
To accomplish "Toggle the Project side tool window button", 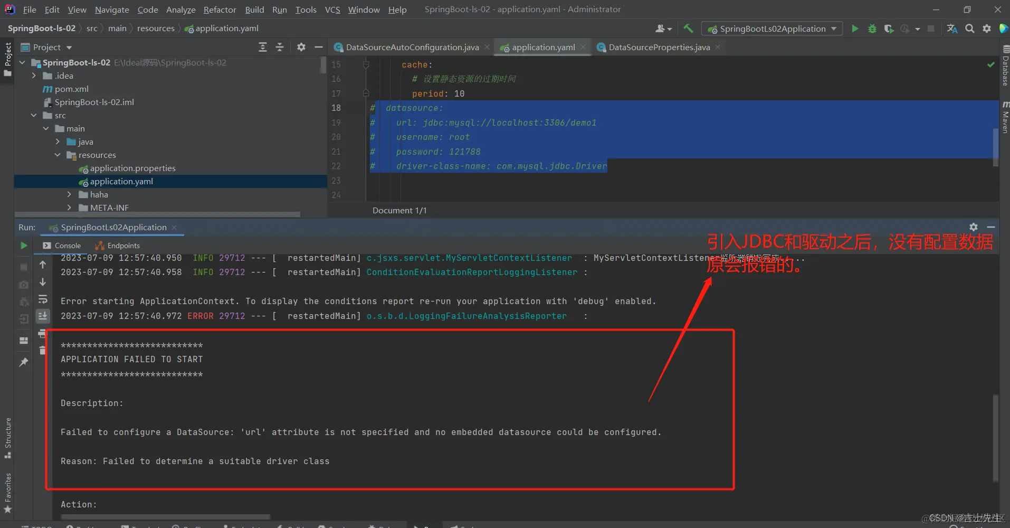I will point(7,59).
